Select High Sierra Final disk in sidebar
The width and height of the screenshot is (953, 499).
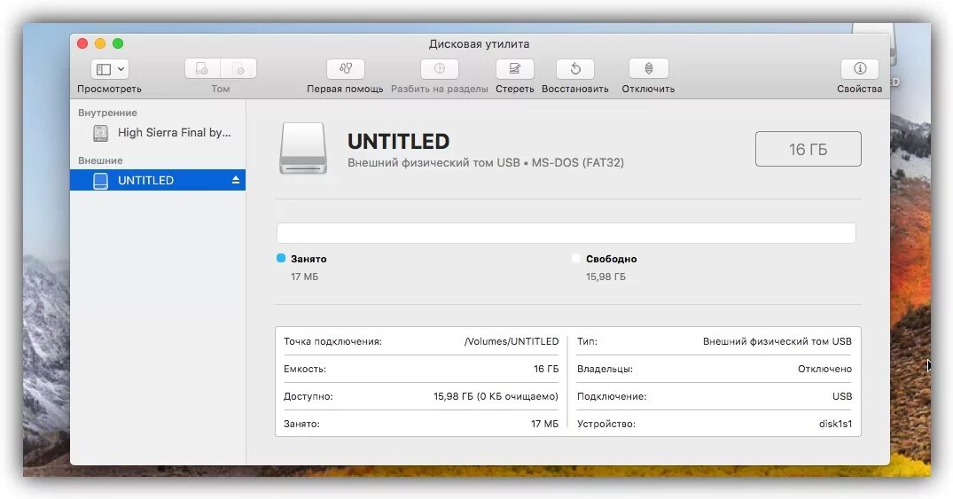(158, 132)
